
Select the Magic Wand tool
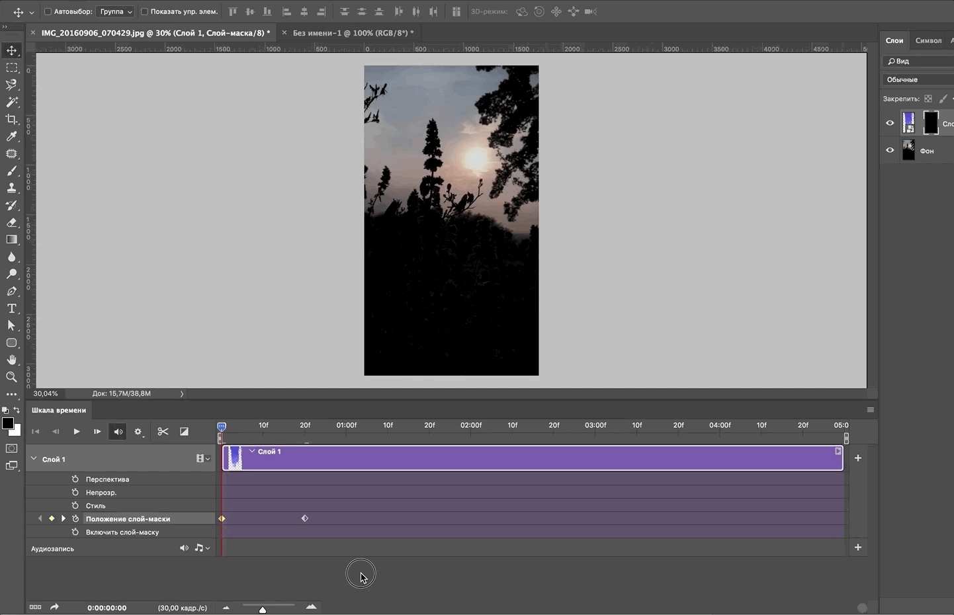point(12,102)
